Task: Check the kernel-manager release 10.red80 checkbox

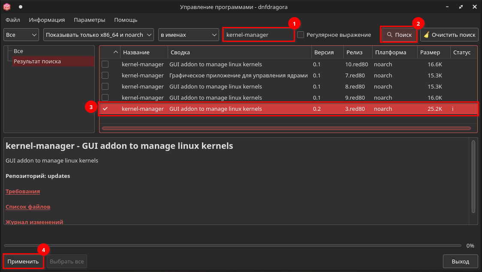Action: click(105, 64)
